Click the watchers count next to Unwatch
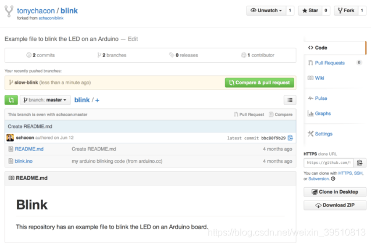371x243 pixels. (x=290, y=10)
